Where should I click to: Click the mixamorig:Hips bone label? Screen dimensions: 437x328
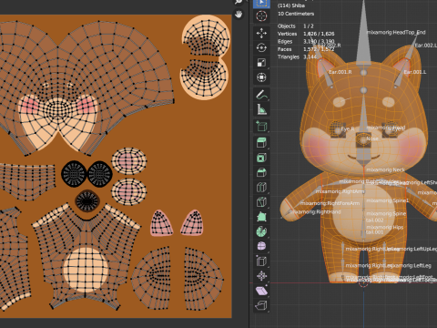coord(385,227)
